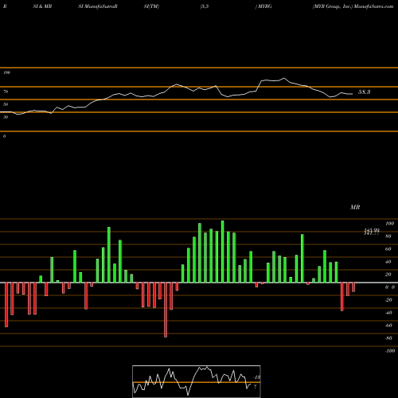This screenshot has width=398, height=398.
Task: Click the end of the white RSI line
Action: point(353,94)
